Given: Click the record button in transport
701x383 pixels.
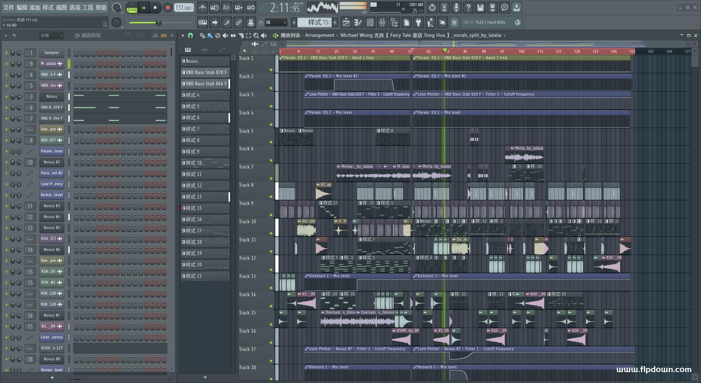Looking at the screenshot, I should (x=168, y=8).
